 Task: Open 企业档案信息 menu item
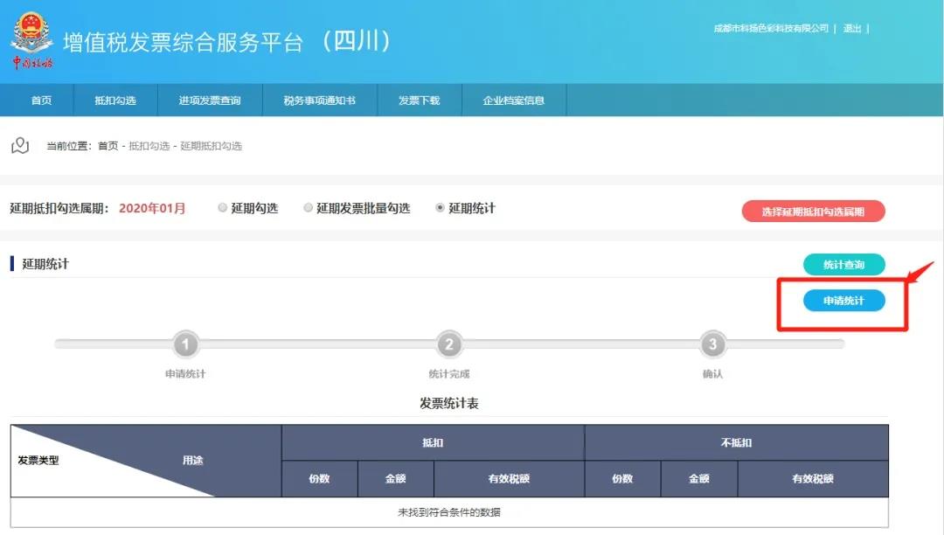[x=514, y=101]
